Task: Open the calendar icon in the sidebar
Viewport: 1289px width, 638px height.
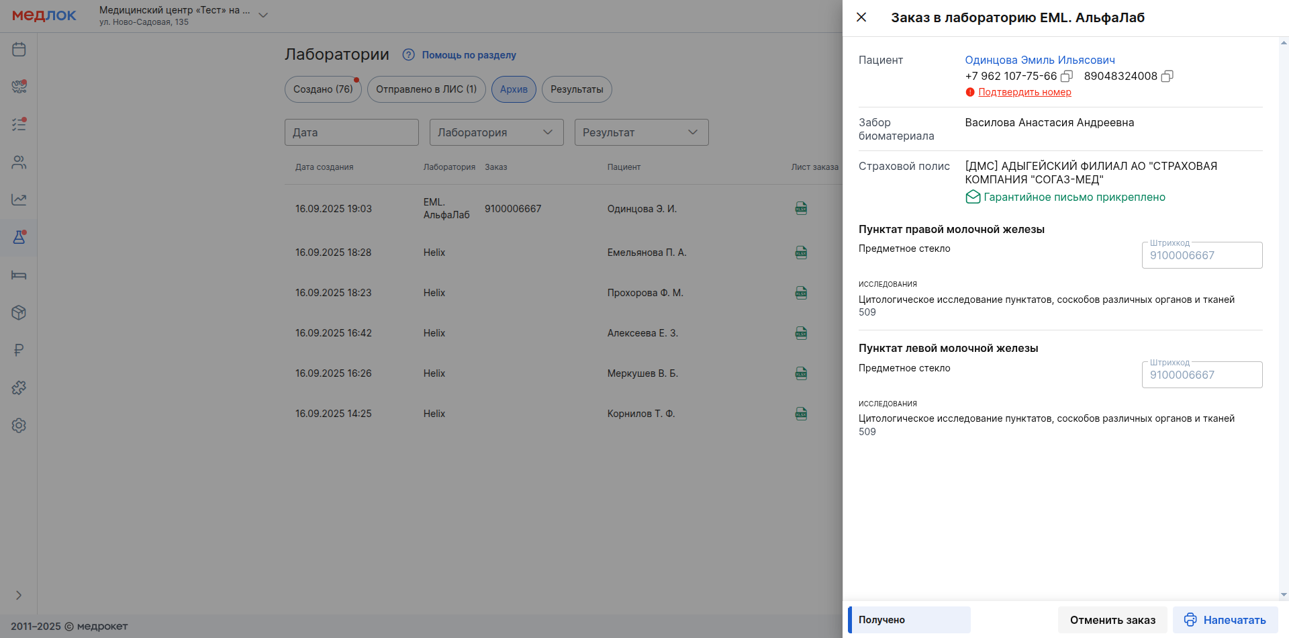Action: 19,49
